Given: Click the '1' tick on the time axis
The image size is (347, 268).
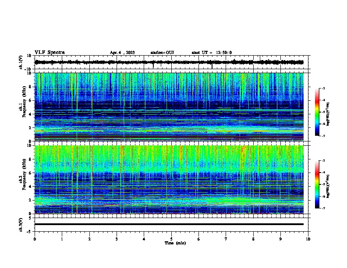Looking at the screenshot, I should 62,239.
